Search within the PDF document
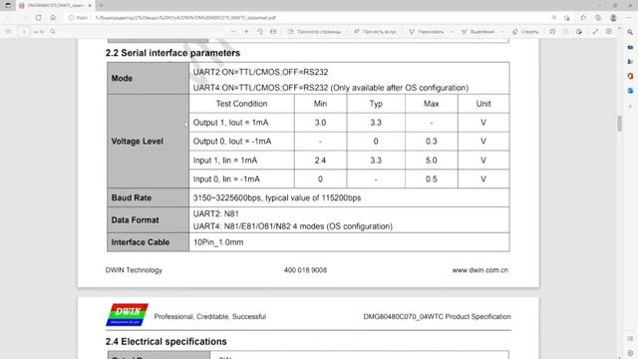This screenshot has height=359, width=638. [x=53, y=31]
